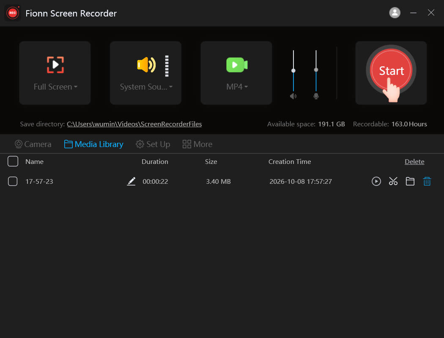Click the Duration column header
This screenshot has height=338, width=444.
(x=155, y=161)
